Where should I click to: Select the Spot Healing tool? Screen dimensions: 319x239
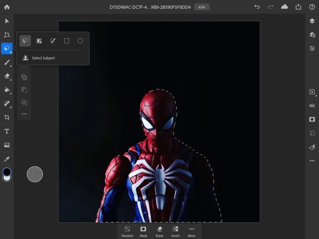[x=7, y=104]
